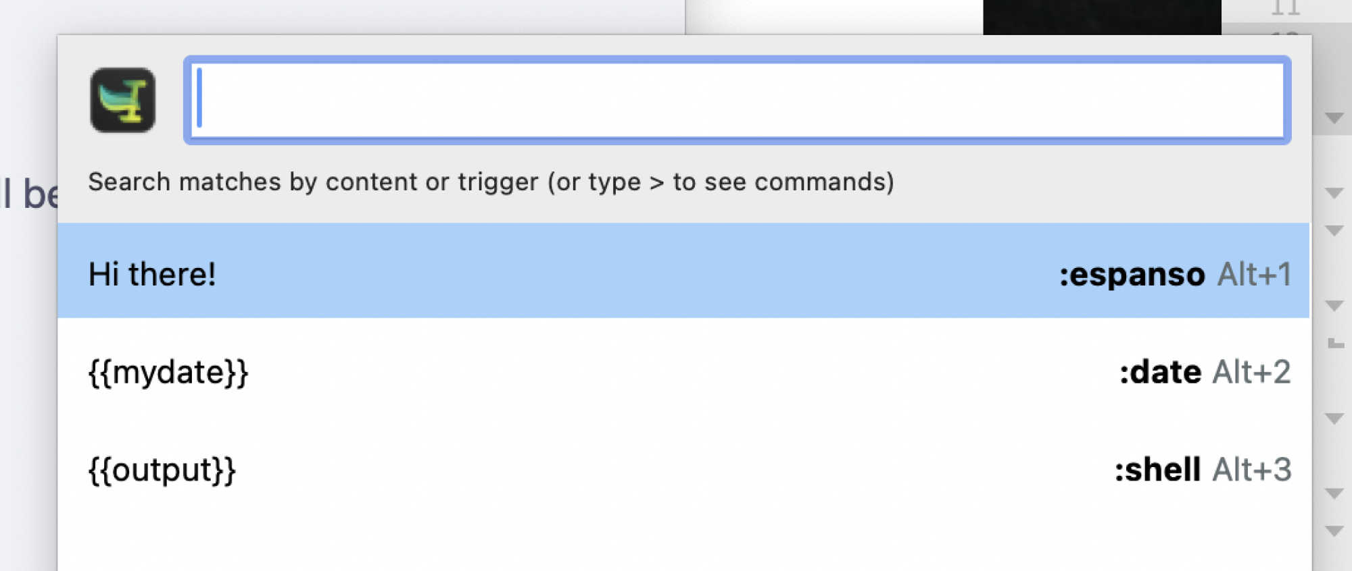Expand the lowest down arrow on right edge
The height and width of the screenshot is (571, 1352).
click(1334, 531)
